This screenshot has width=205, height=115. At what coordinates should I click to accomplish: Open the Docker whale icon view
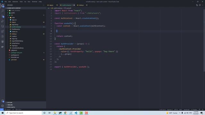pos(3,47)
